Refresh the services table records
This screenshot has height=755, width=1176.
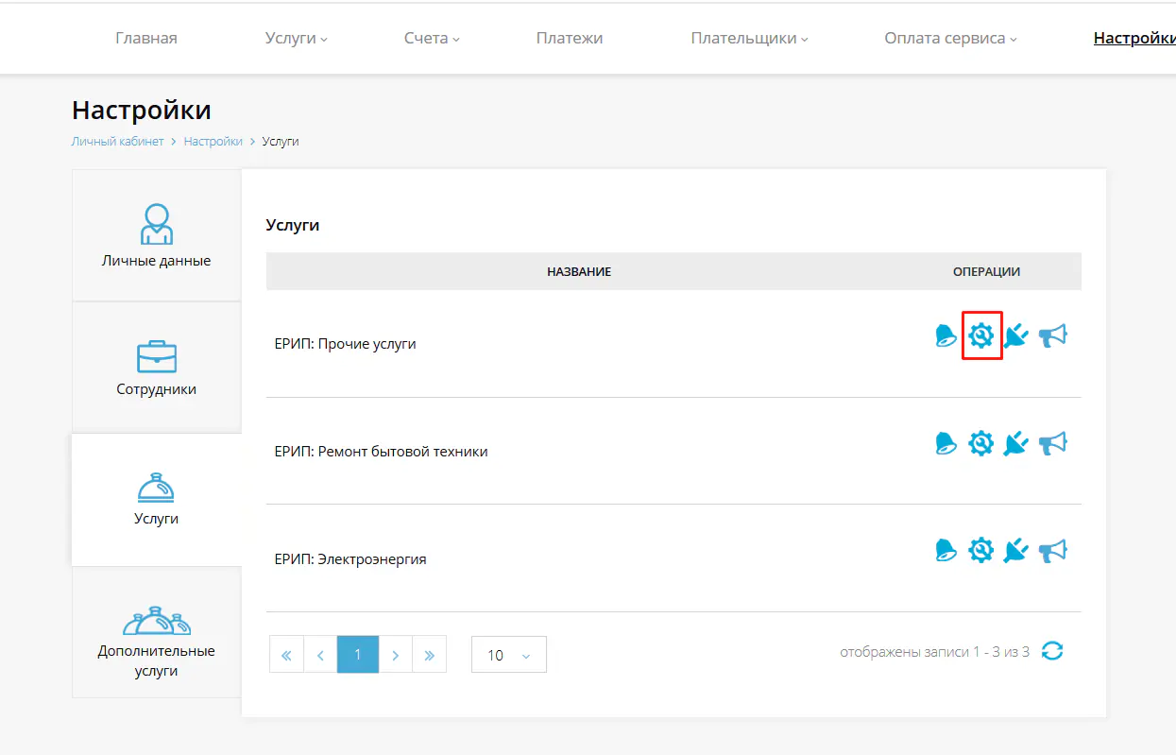[x=1052, y=651]
